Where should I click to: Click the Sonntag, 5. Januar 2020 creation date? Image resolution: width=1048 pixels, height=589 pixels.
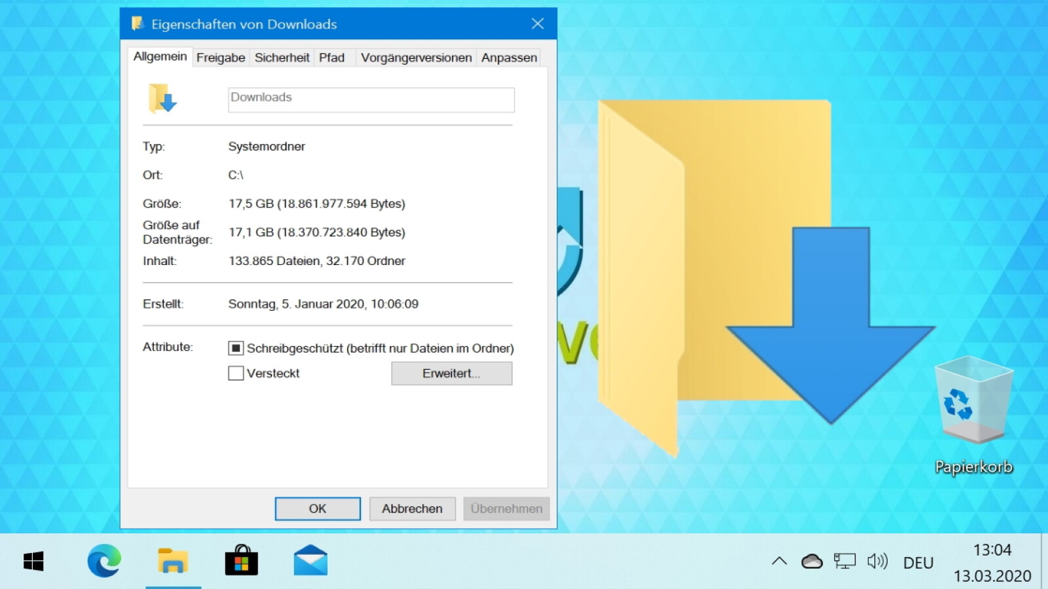pyautogui.click(x=324, y=304)
